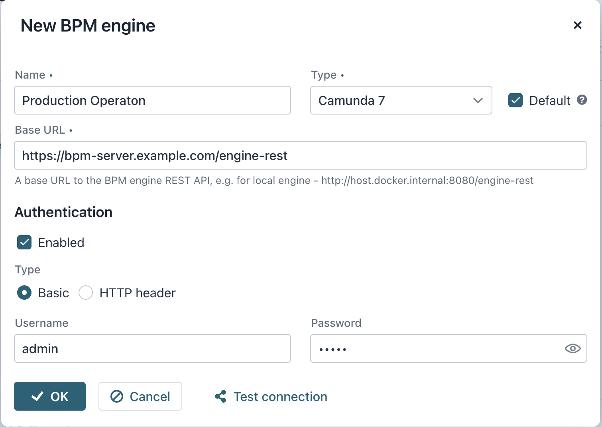The width and height of the screenshot is (602, 427).
Task: Click the checkmark icon inside the OK button
Action: 37,396
